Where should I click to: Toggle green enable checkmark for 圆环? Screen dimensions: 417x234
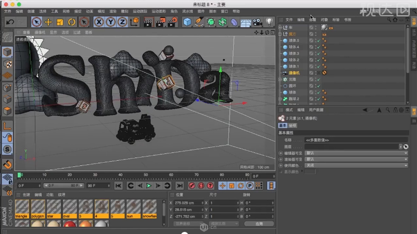click(x=318, y=86)
